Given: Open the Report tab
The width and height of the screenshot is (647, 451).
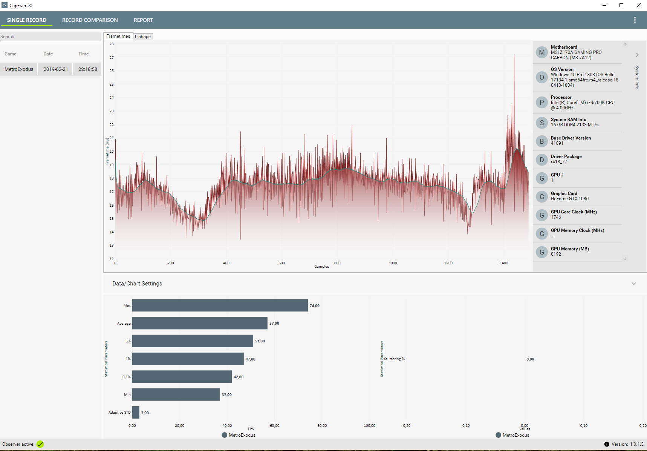Looking at the screenshot, I should pyautogui.click(x=143, y=20).
